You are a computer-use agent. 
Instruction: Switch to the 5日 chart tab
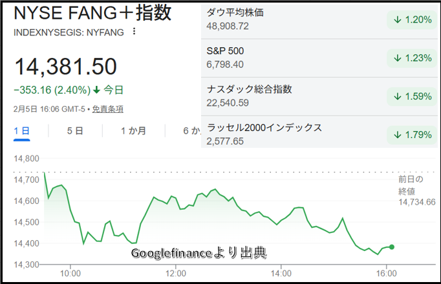[75, 130]
